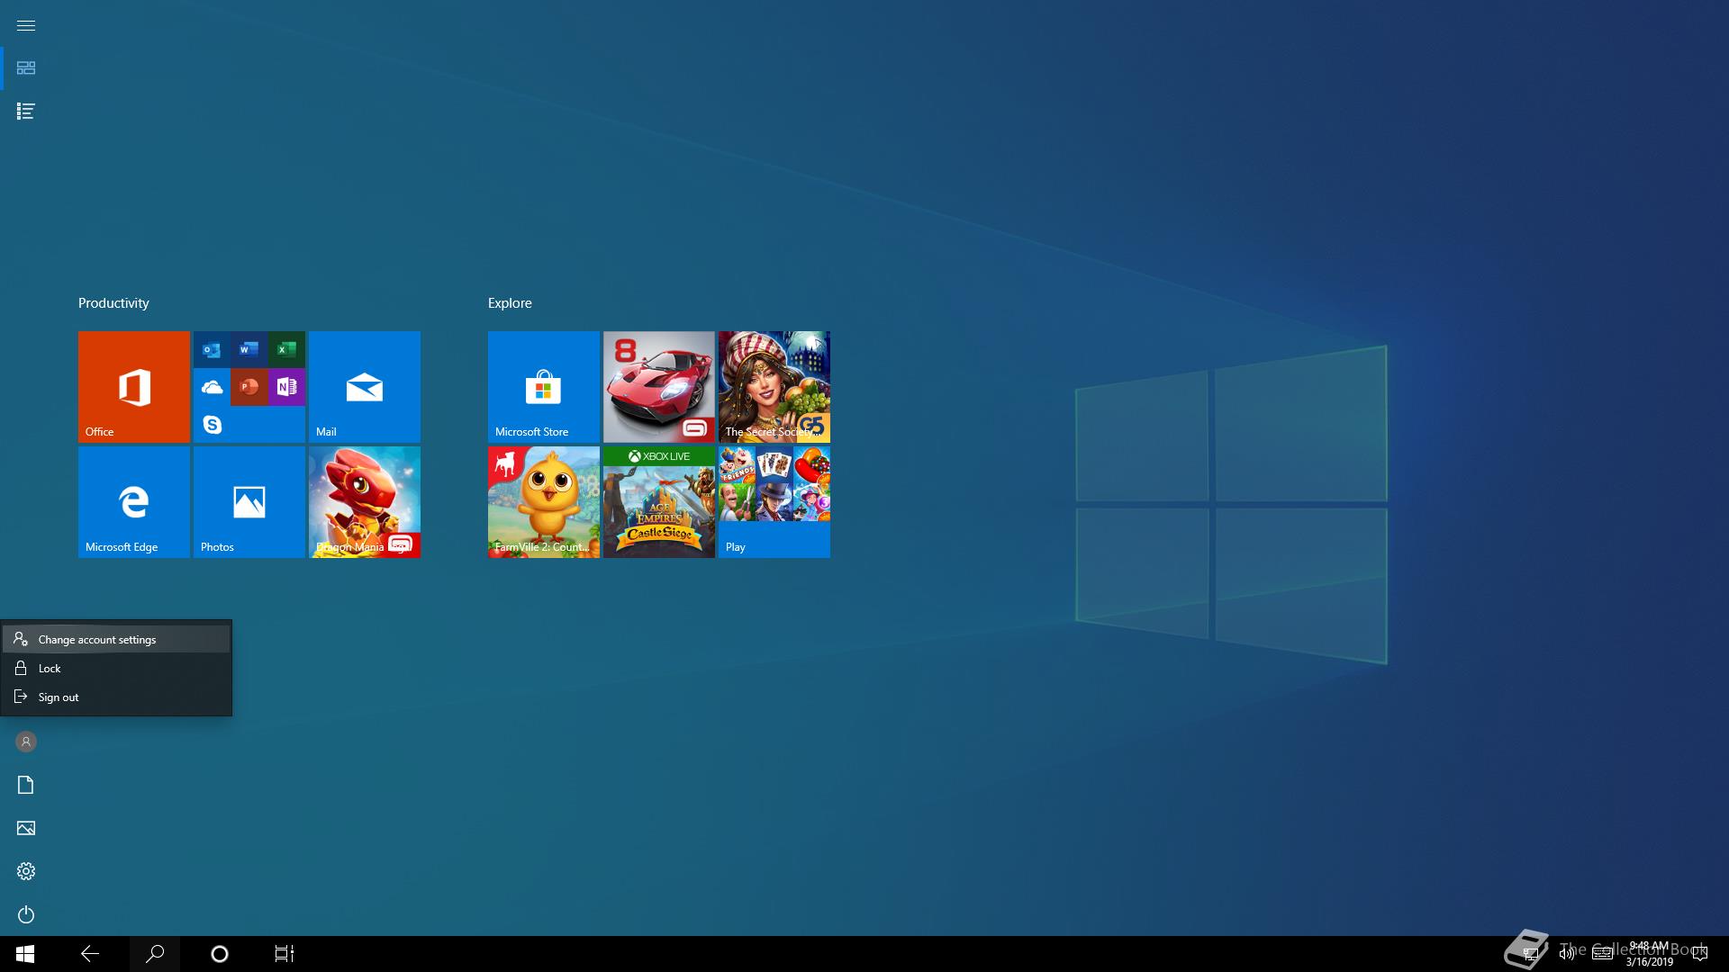Image resolution: width=1729 pixels, height=972 pixels.
Task: Choose Sign out from the account menu
Action: [x=116, y=697]
